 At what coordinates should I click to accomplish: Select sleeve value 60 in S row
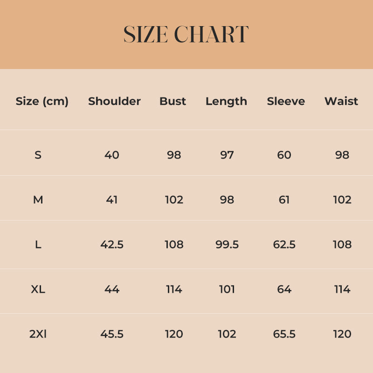pos(284,155)
